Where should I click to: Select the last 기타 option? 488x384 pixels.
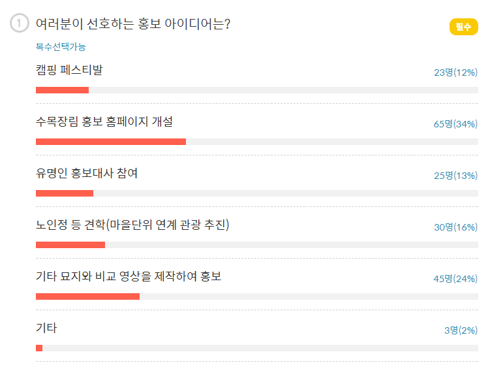pyautogui.click(x=46, y=328)
